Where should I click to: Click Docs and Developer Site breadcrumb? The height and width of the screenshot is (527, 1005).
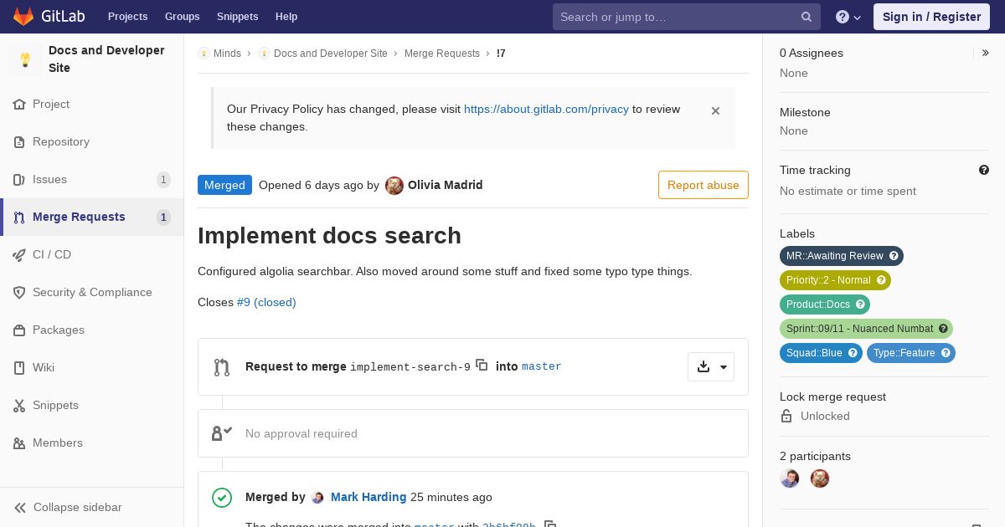(331, 54)
